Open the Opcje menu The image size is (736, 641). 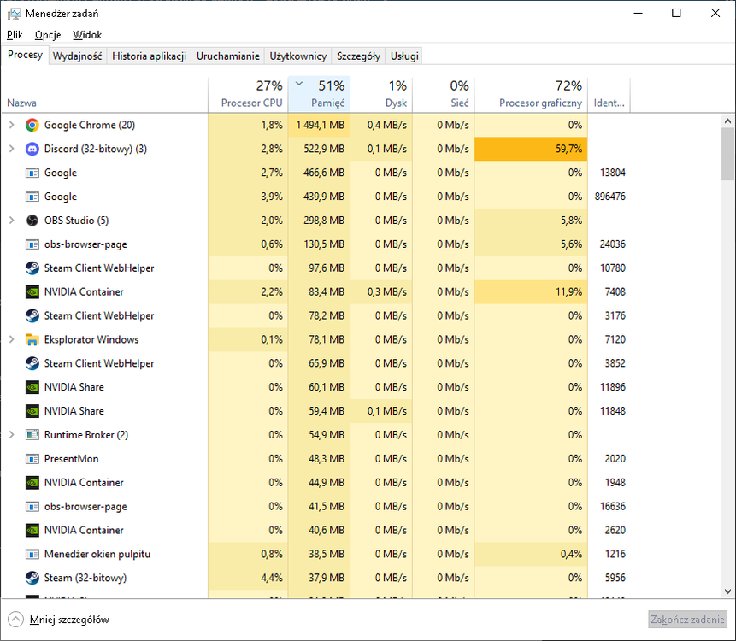pos(48,35)
